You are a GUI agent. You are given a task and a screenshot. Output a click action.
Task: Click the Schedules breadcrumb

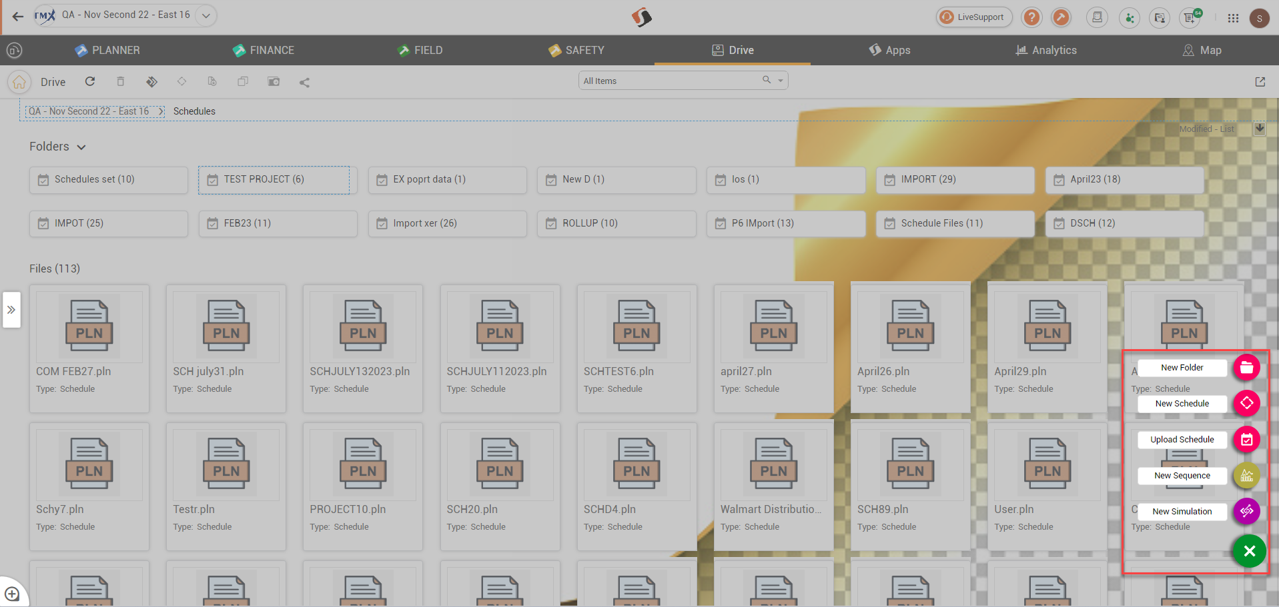[x=194, y=111]
